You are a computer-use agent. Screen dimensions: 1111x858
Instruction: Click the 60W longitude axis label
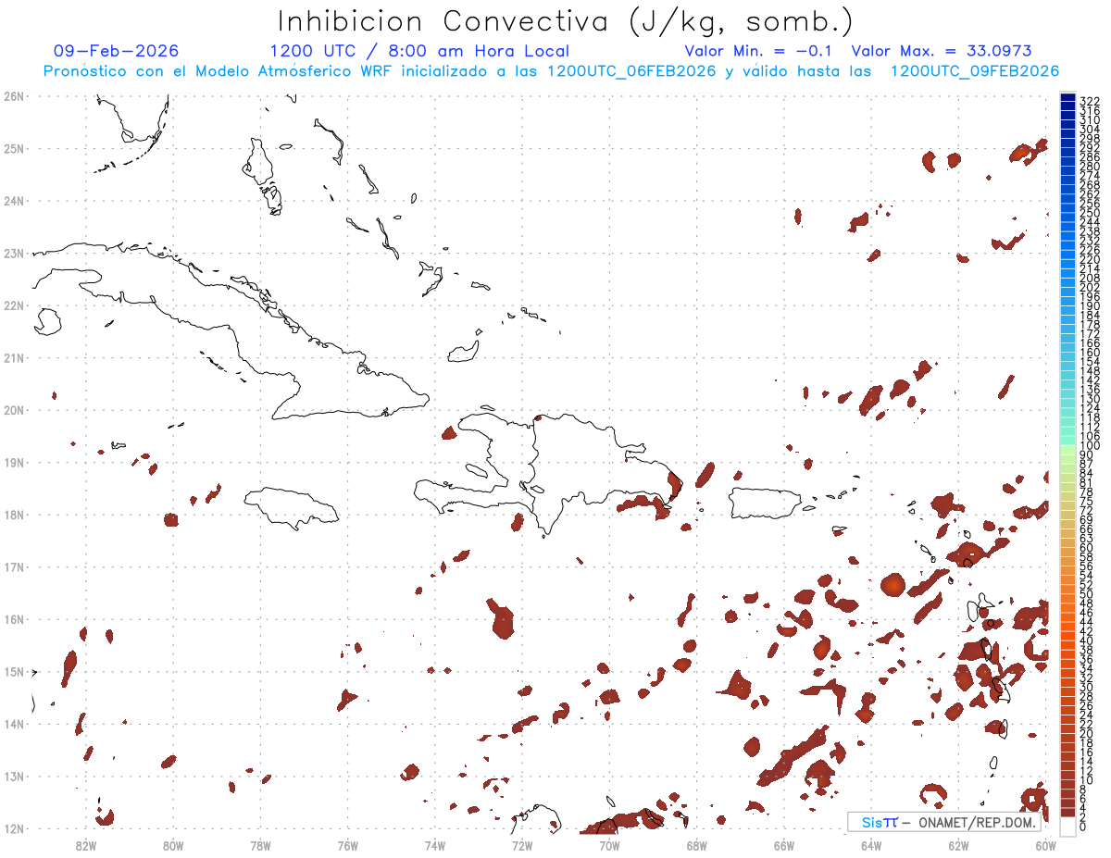tap(1046, 845)
